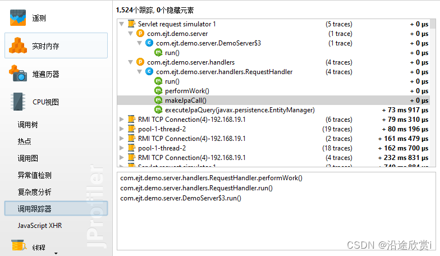
Task: Expand RMI TCP Connection node with 6 traces
Action: point(121,119)
